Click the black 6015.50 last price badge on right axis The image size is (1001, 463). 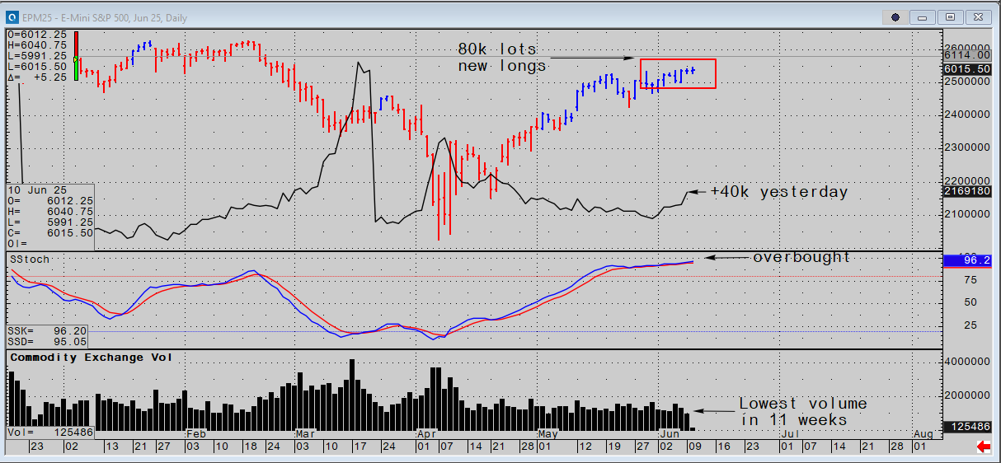pos(966,69)
